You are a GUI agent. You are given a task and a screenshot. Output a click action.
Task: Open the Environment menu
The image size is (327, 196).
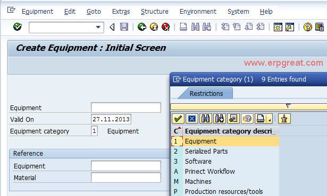[x=198, y=12]
